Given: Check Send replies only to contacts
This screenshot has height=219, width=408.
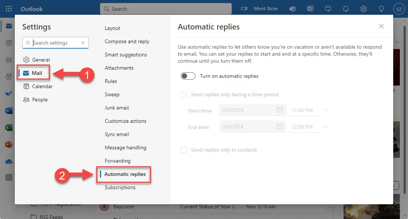Looking at the screenshot, I should pos(184,150).
